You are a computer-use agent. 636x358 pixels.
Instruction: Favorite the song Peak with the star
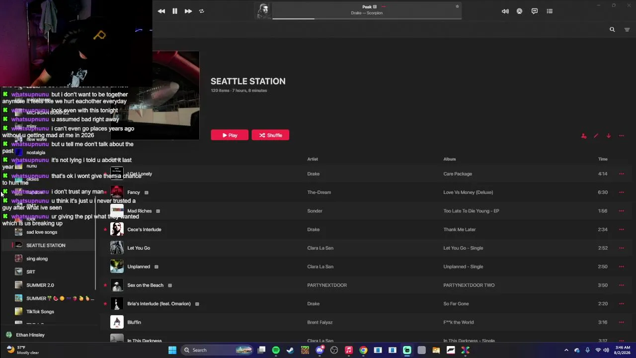[x=457, y=6]
